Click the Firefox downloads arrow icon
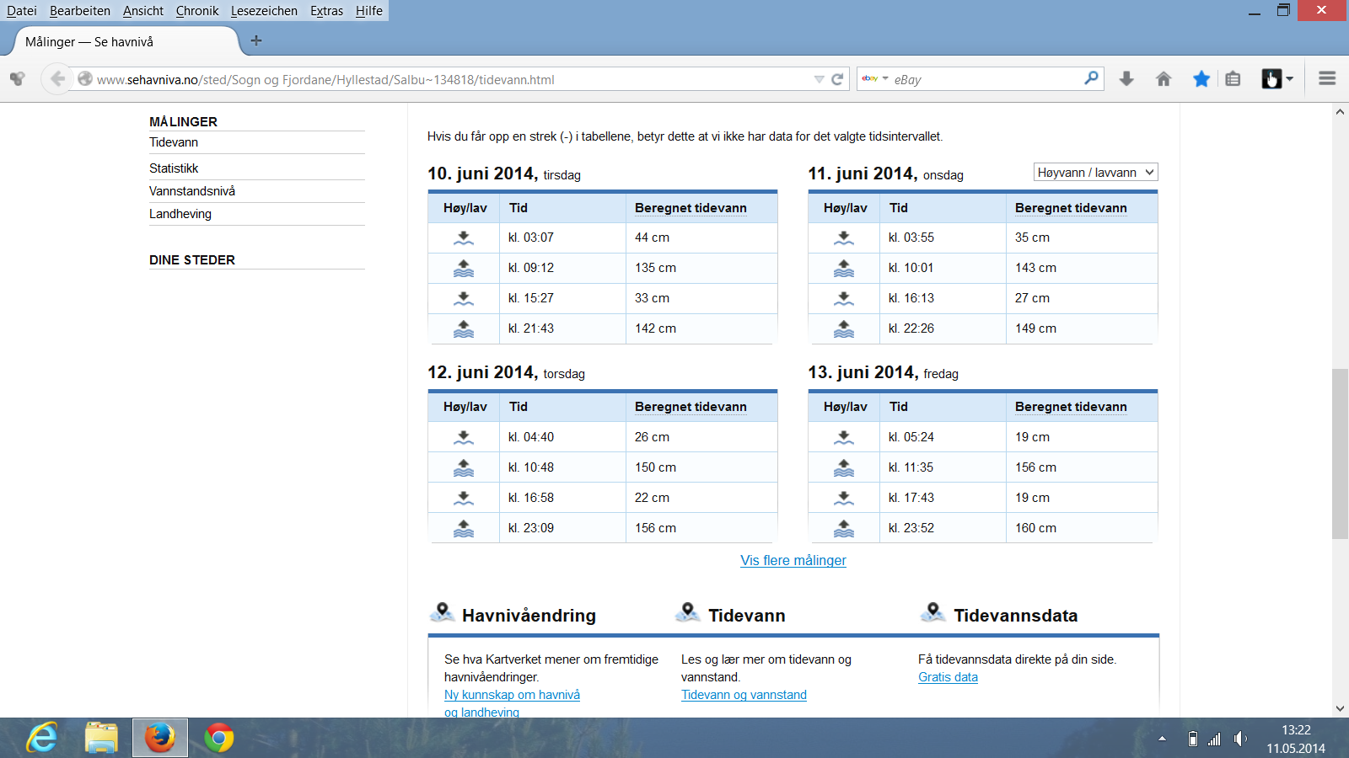This screenshot has width=1349, height=758. 1126,79
